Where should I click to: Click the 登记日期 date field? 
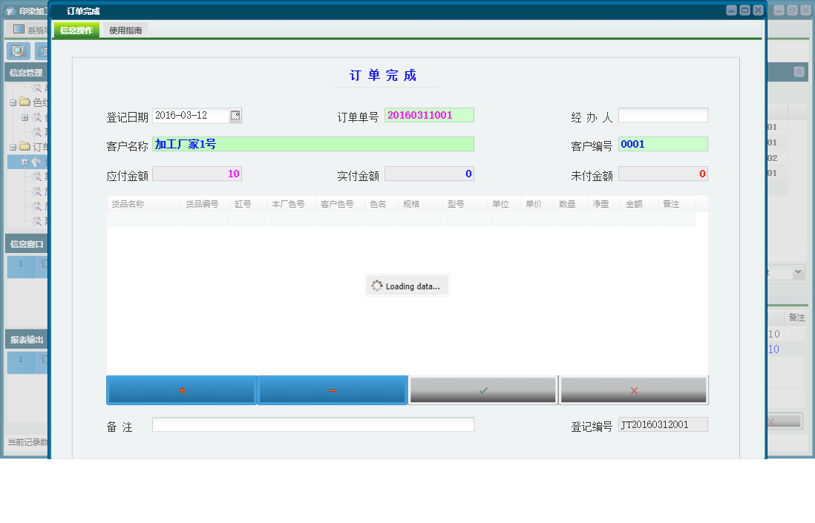pos(191,115)
